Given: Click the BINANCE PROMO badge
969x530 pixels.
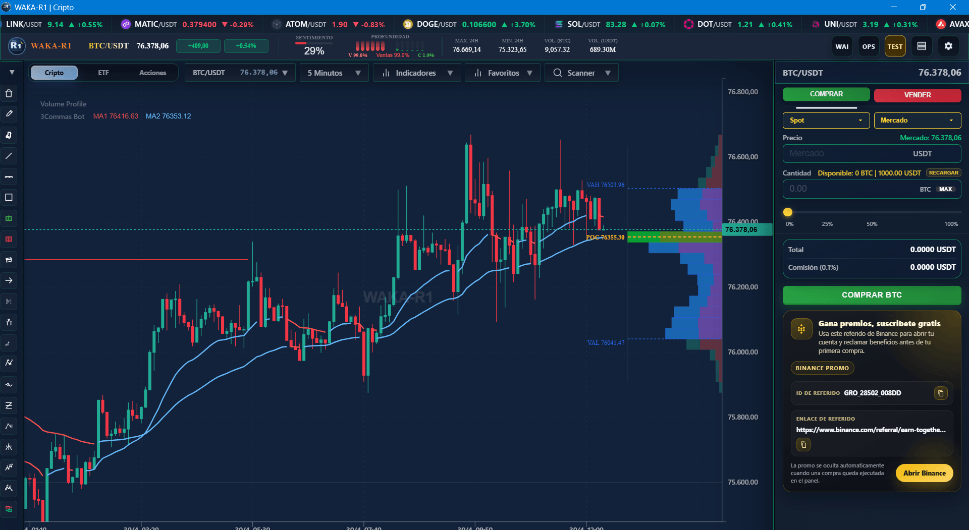Looking at the screenshot, I should click(822, 368).
